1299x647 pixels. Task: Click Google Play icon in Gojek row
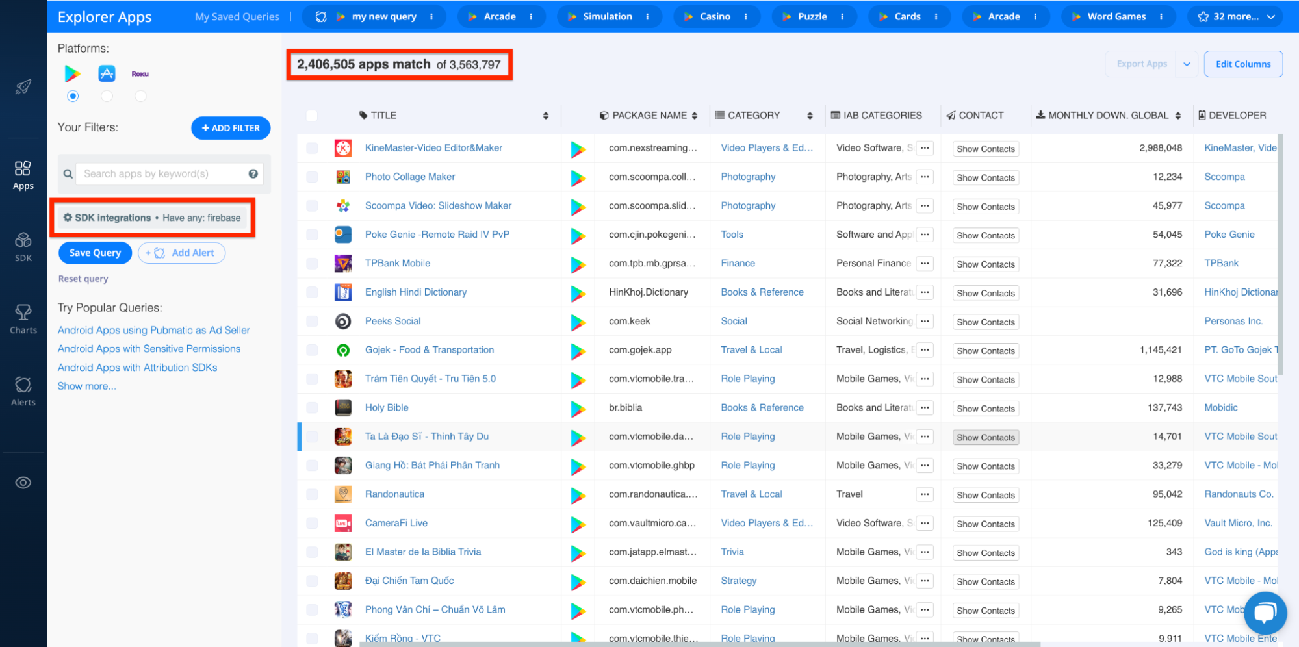click(x=578, y=351)
